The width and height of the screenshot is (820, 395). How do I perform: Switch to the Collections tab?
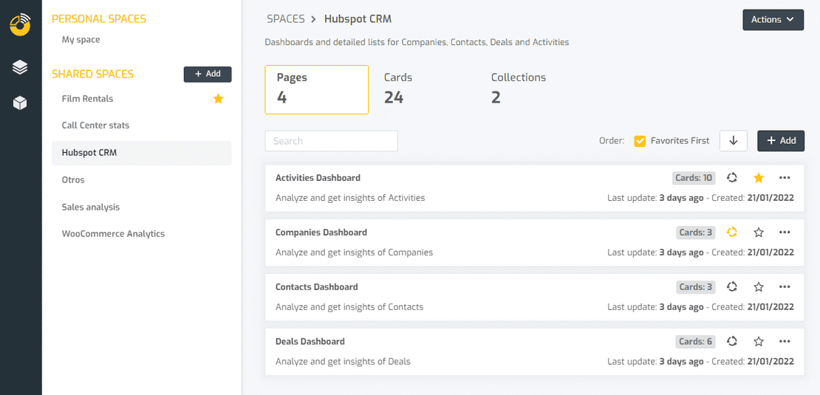tap(519, 89)
